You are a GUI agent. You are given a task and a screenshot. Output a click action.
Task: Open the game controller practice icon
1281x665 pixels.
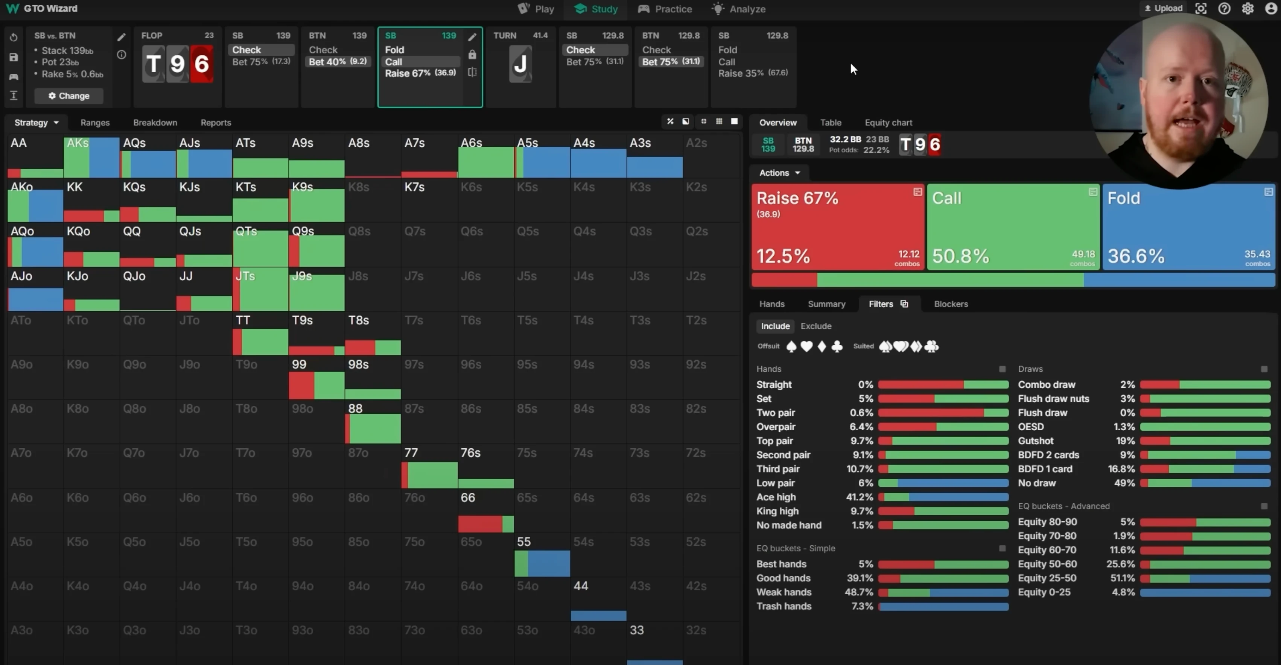(x=14, y=76)
